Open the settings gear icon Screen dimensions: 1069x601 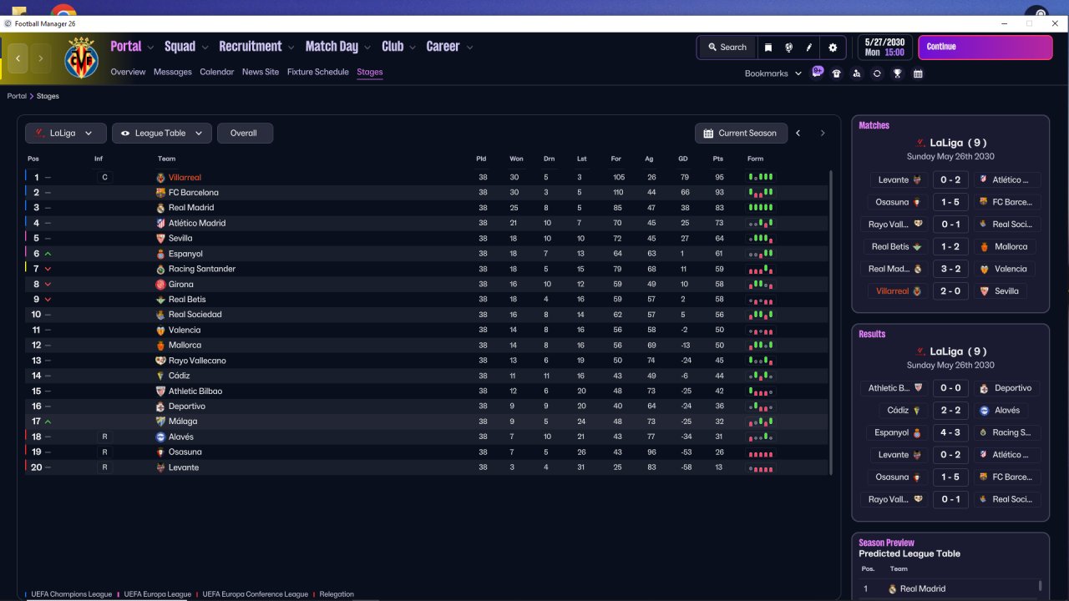[833, 48]
